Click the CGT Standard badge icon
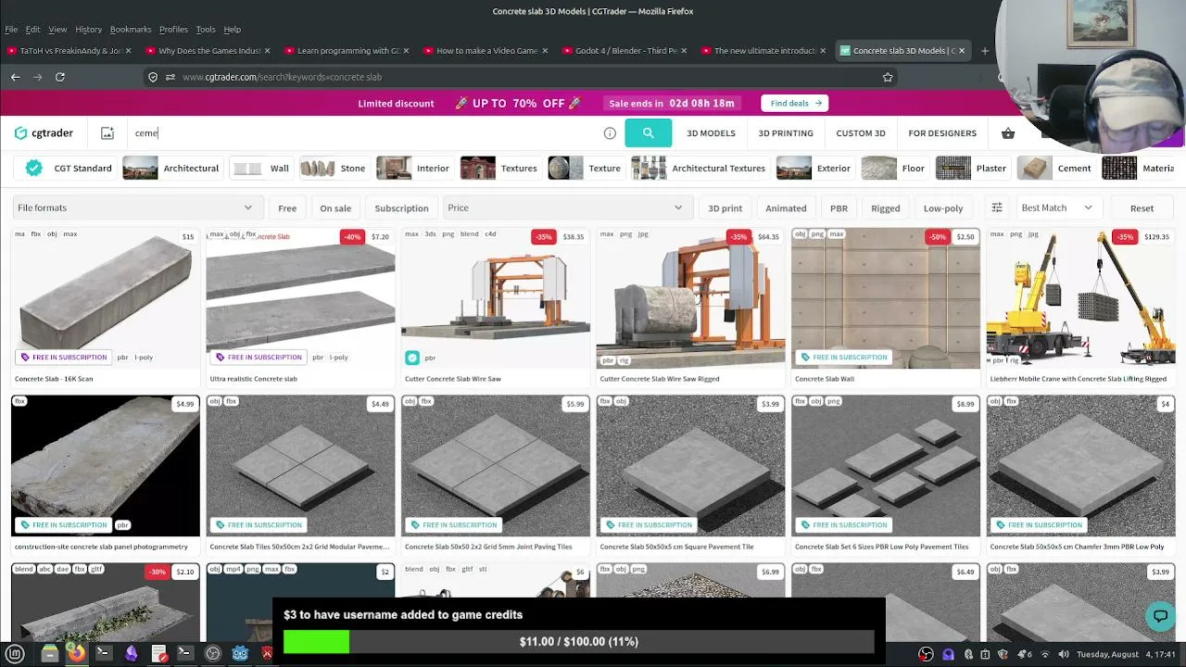Viewport: 1186px width, 667px height. coord(34,169)
